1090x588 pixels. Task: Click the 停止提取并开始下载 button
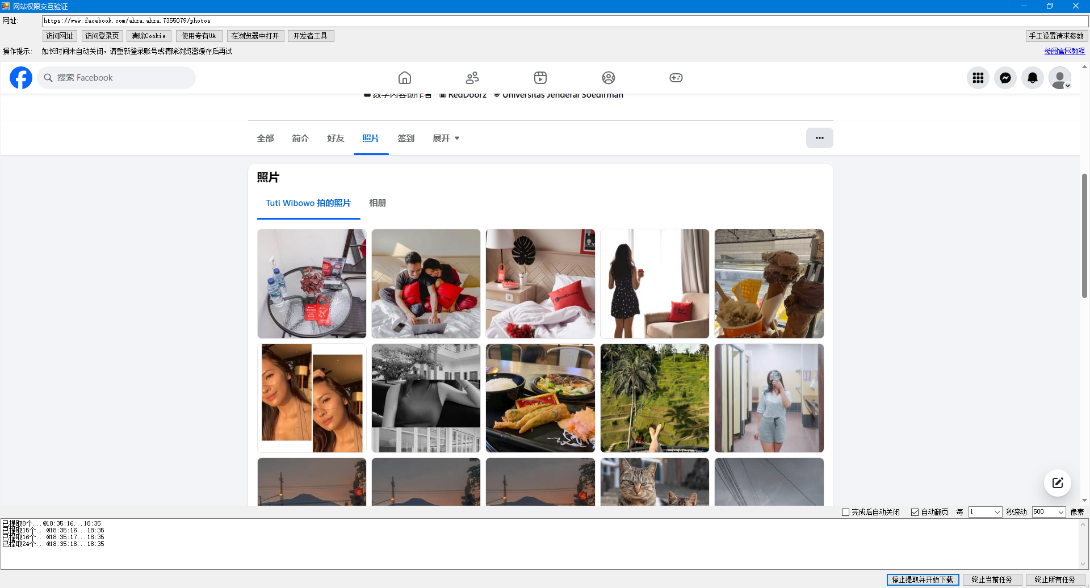pos(923,579)
